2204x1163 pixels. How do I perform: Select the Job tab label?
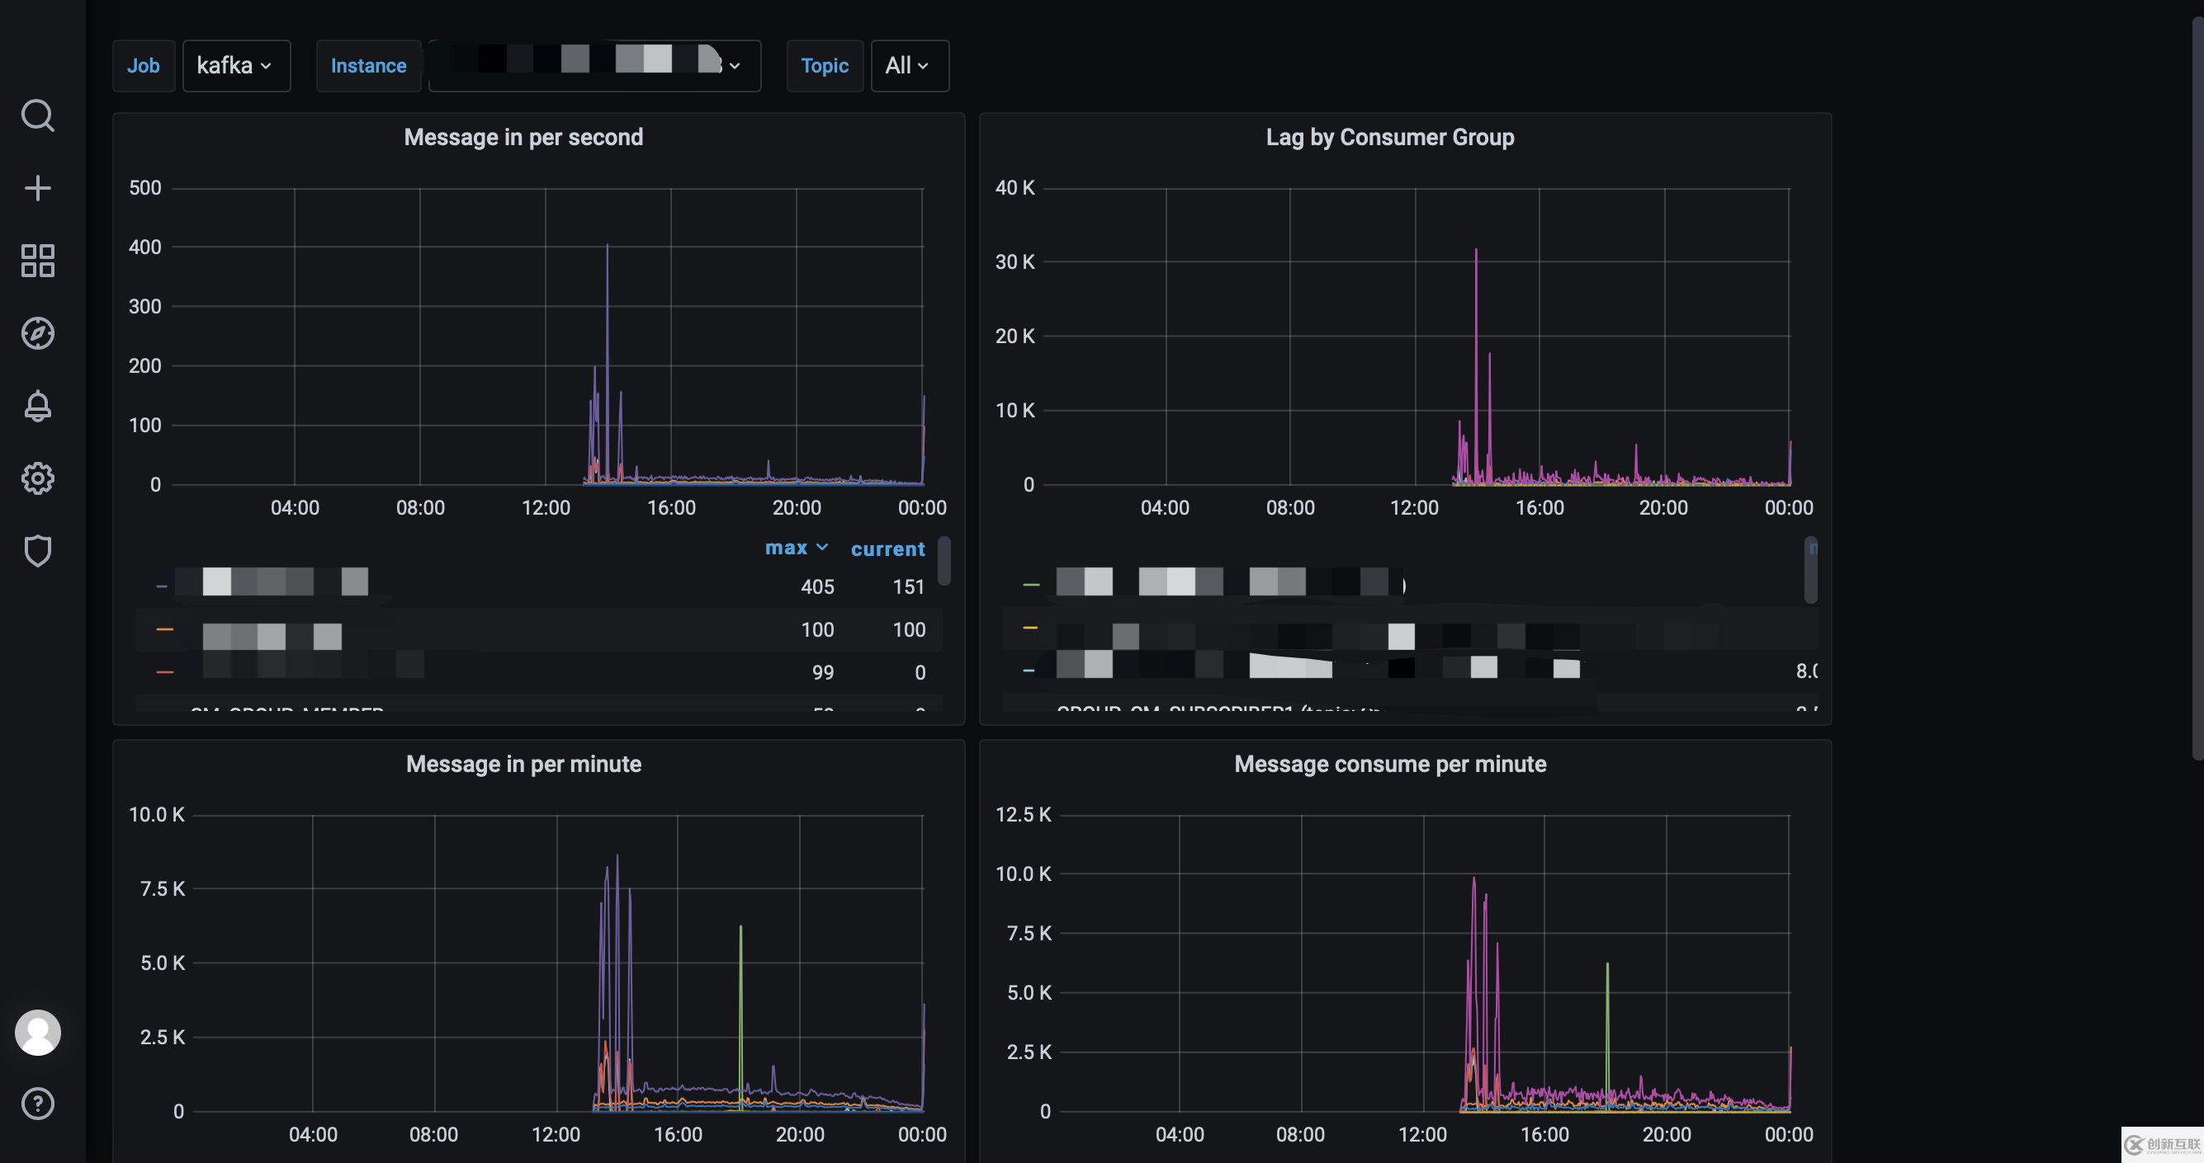[x=144, y=66]
